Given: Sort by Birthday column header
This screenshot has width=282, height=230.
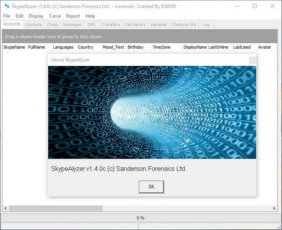Looking at the screenshot, I should (138, 47).
